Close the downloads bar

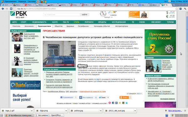[x=185, y=110]
